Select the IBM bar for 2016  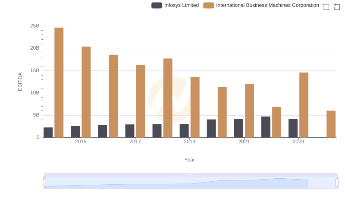[x=113, y=96]
